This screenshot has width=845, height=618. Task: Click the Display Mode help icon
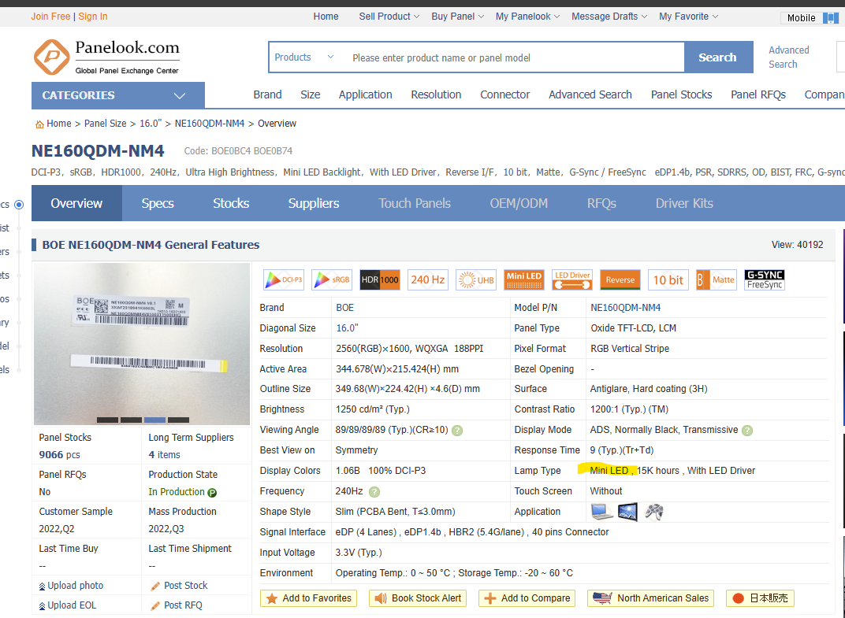tap(747, 430)
